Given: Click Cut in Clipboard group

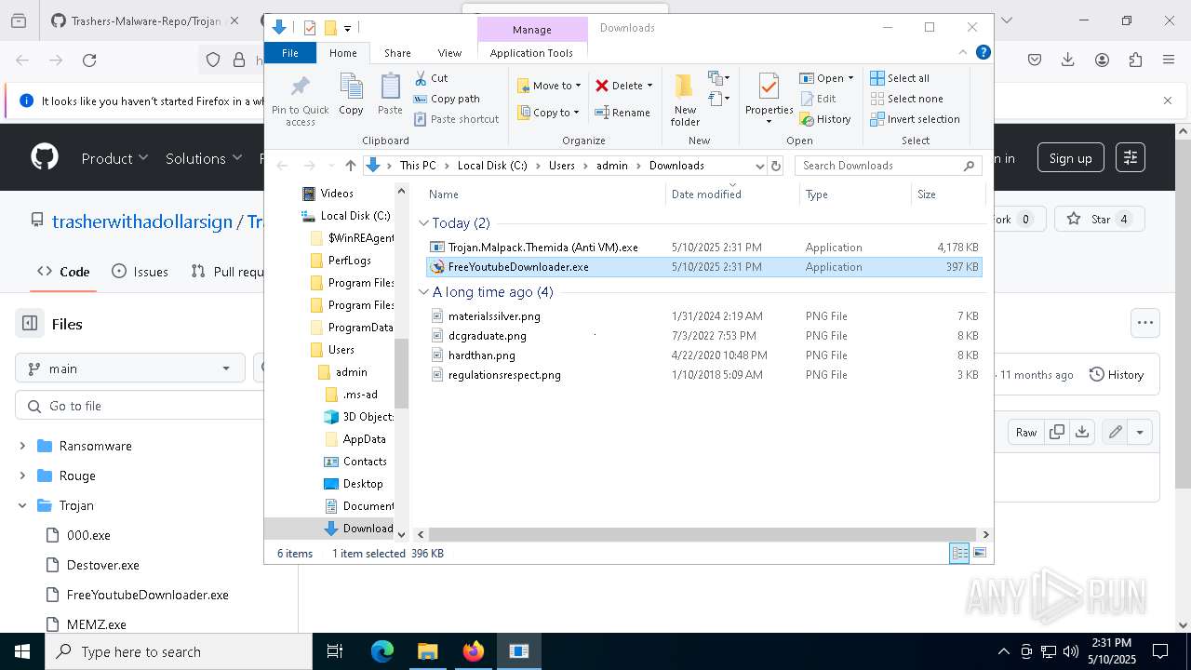Looking at the screenshot, I should (431, 78).
